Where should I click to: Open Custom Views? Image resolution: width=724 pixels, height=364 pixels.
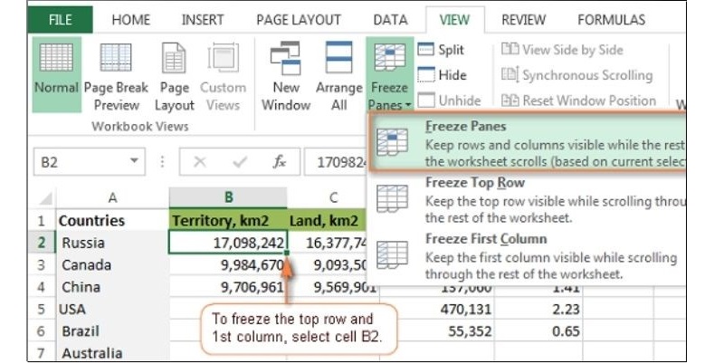coord(223,77)
